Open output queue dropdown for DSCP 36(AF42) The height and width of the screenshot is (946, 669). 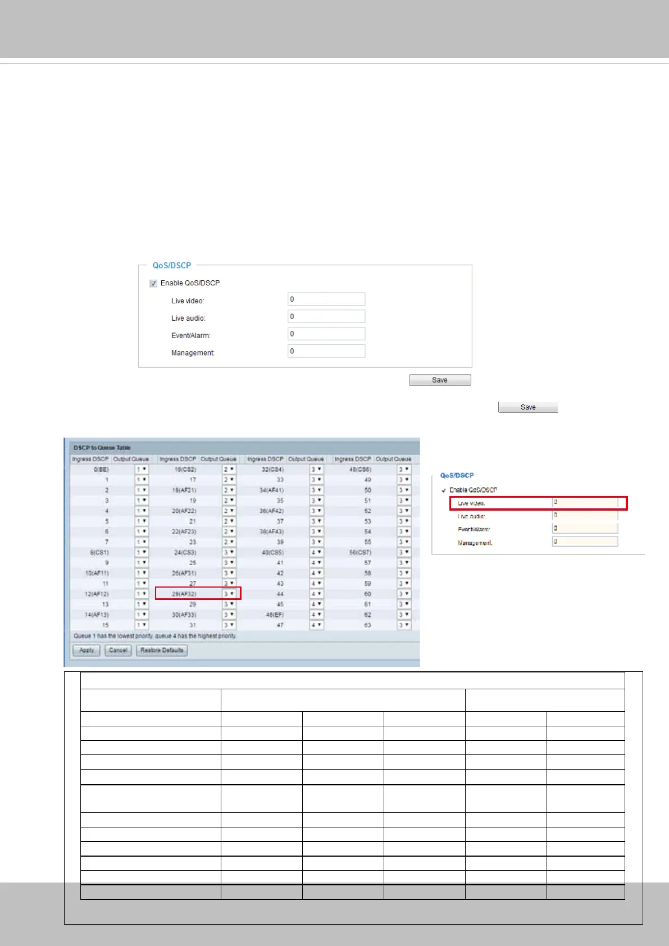[x=317, y=511]
